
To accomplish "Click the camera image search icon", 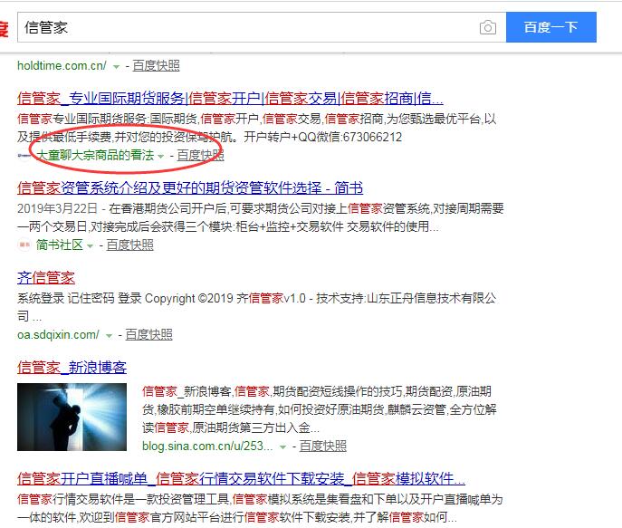I will click(487, 27).
